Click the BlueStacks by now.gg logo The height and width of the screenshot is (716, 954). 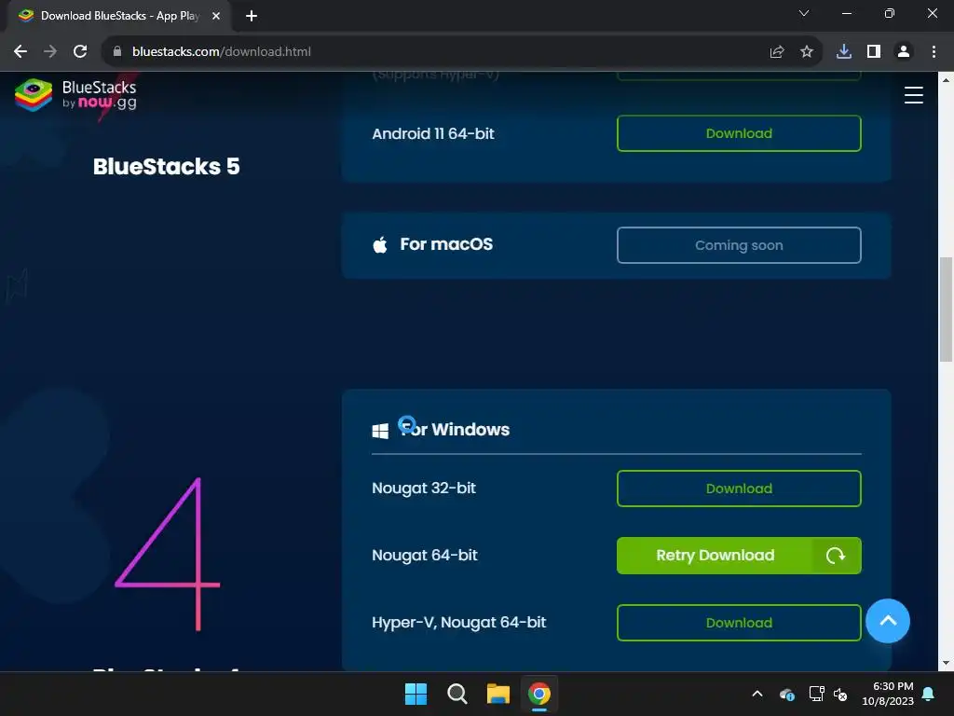coord(75,95)
